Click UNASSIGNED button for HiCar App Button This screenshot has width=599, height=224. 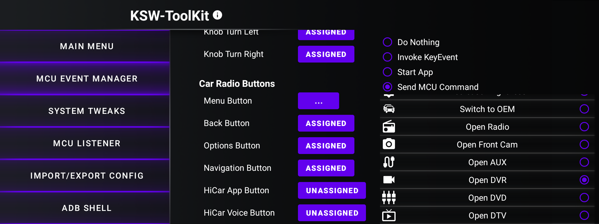pos(332,190)
